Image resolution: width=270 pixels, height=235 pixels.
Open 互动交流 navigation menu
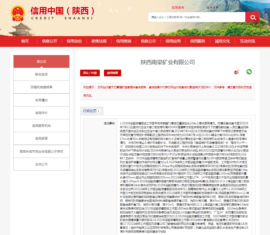click(248, 41)
